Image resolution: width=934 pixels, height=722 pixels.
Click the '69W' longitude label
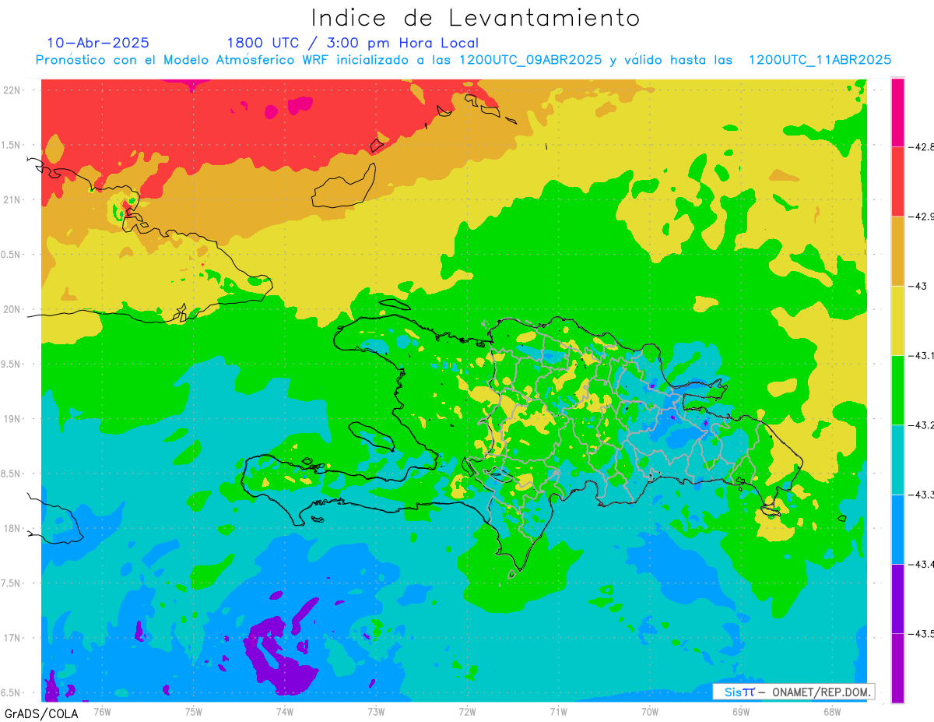point(741,711)
